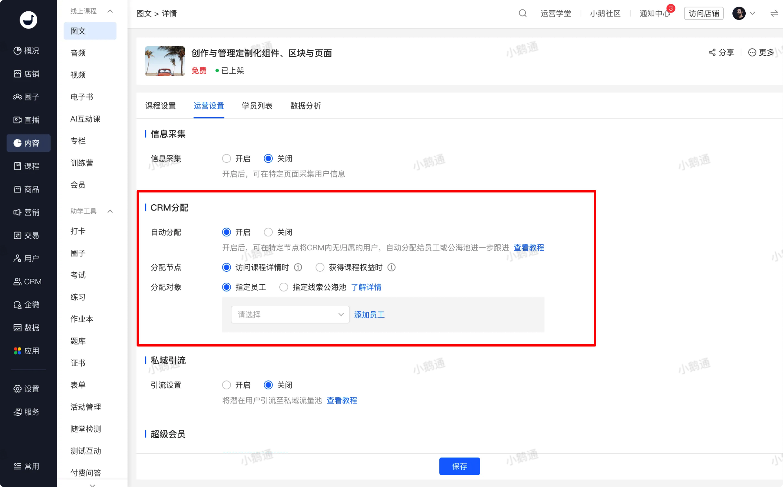783x487 pixels.
Task: Collapse the 助学工具 menu group
Action: pyautogui.click(x=110, y=211)
